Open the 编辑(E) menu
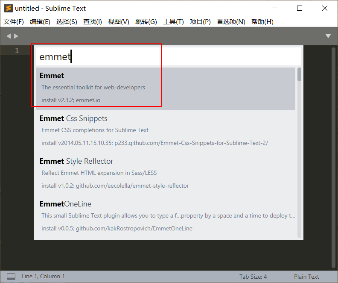 point(40,22)
